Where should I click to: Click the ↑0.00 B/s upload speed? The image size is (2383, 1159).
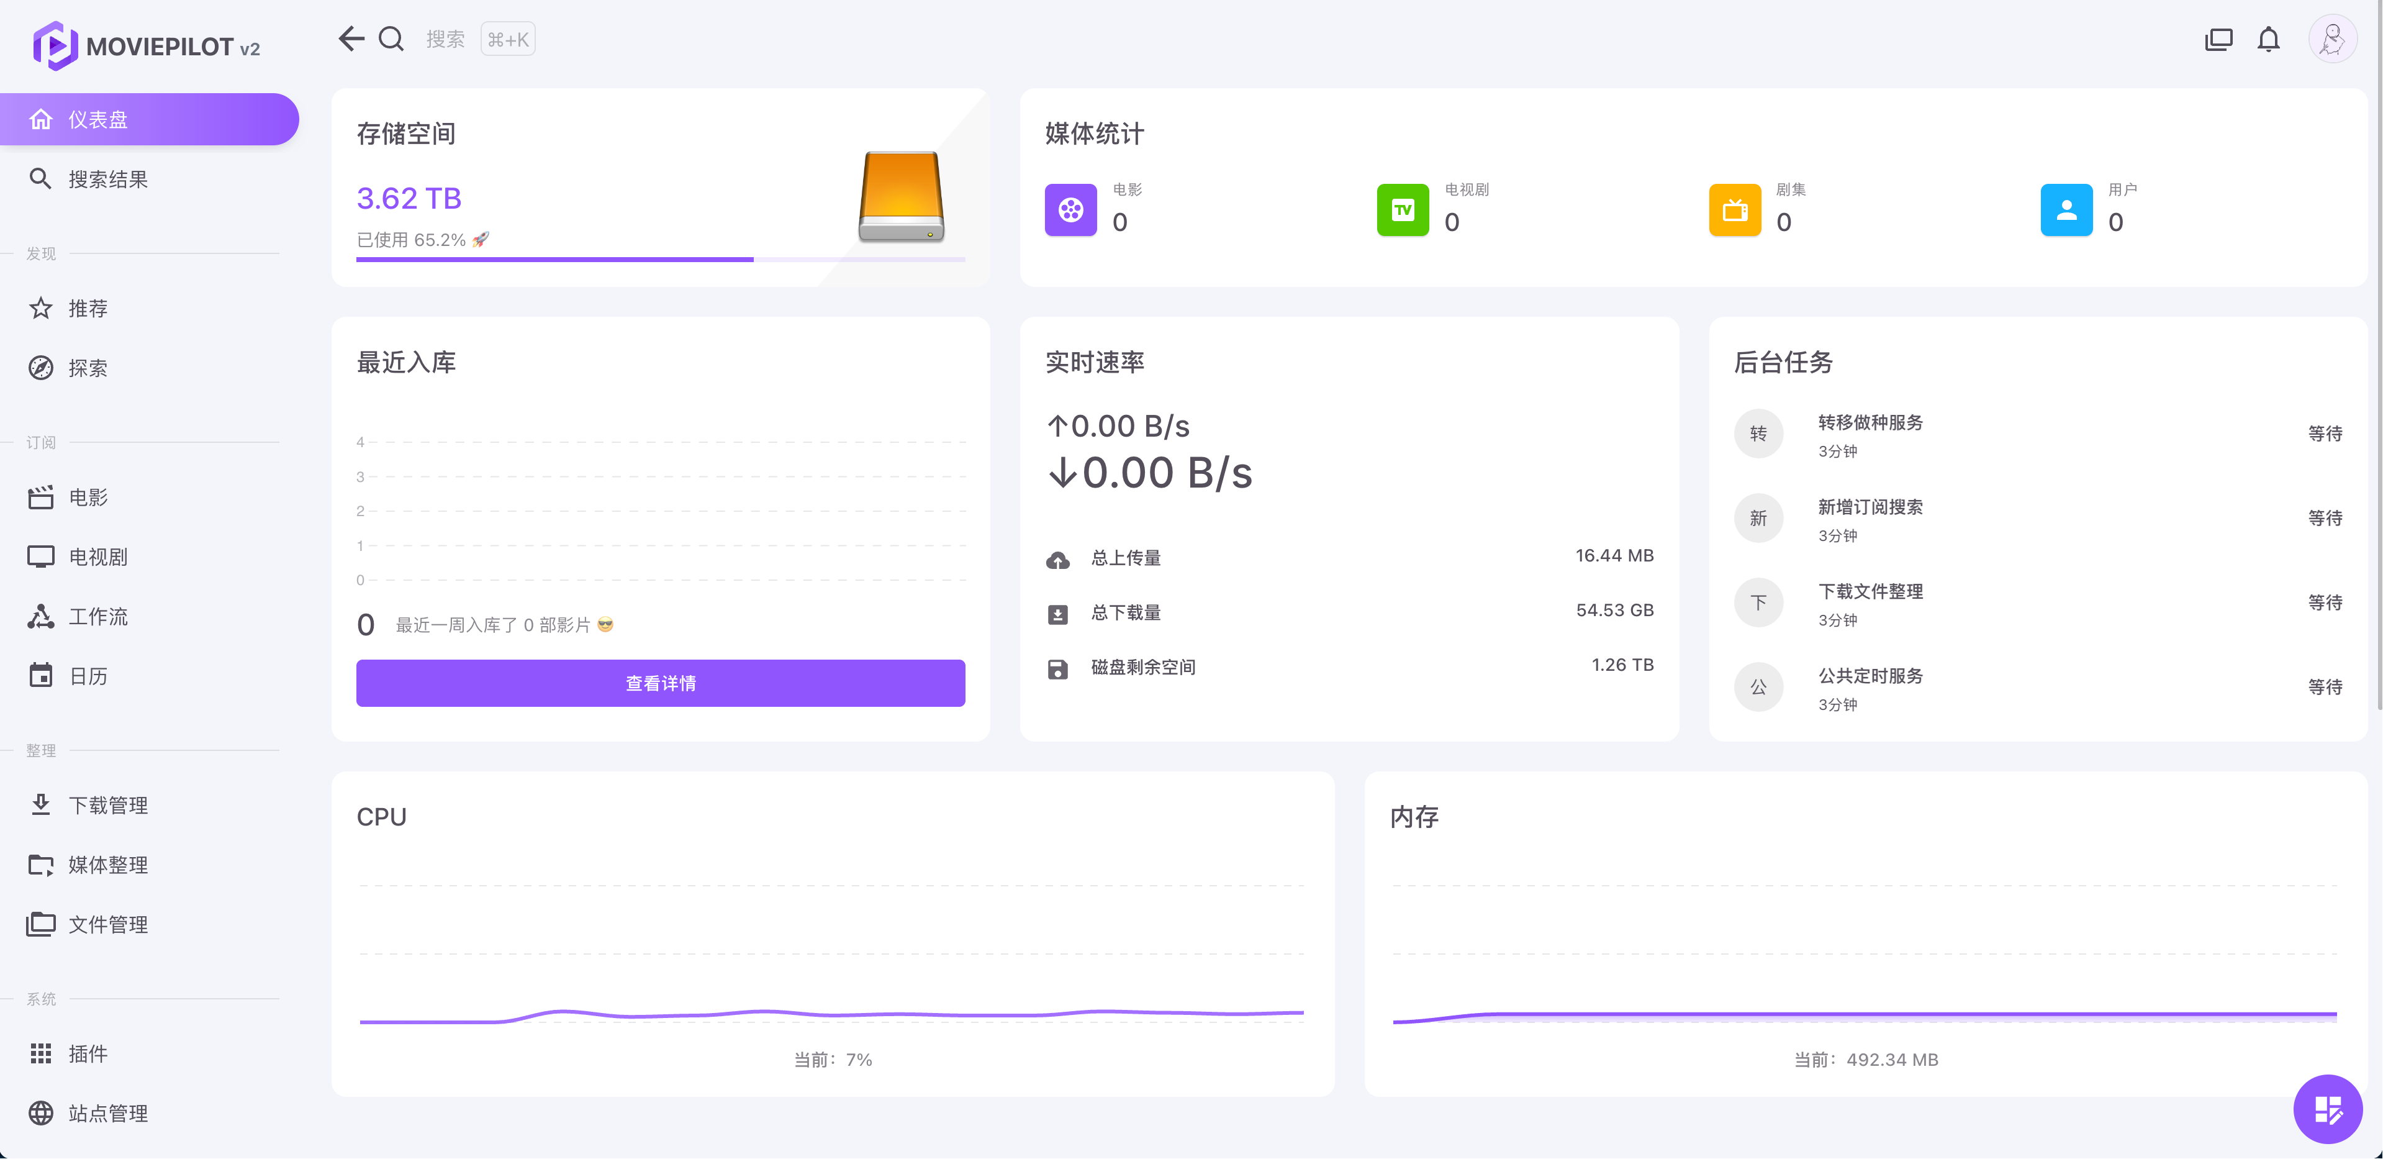1118,426
